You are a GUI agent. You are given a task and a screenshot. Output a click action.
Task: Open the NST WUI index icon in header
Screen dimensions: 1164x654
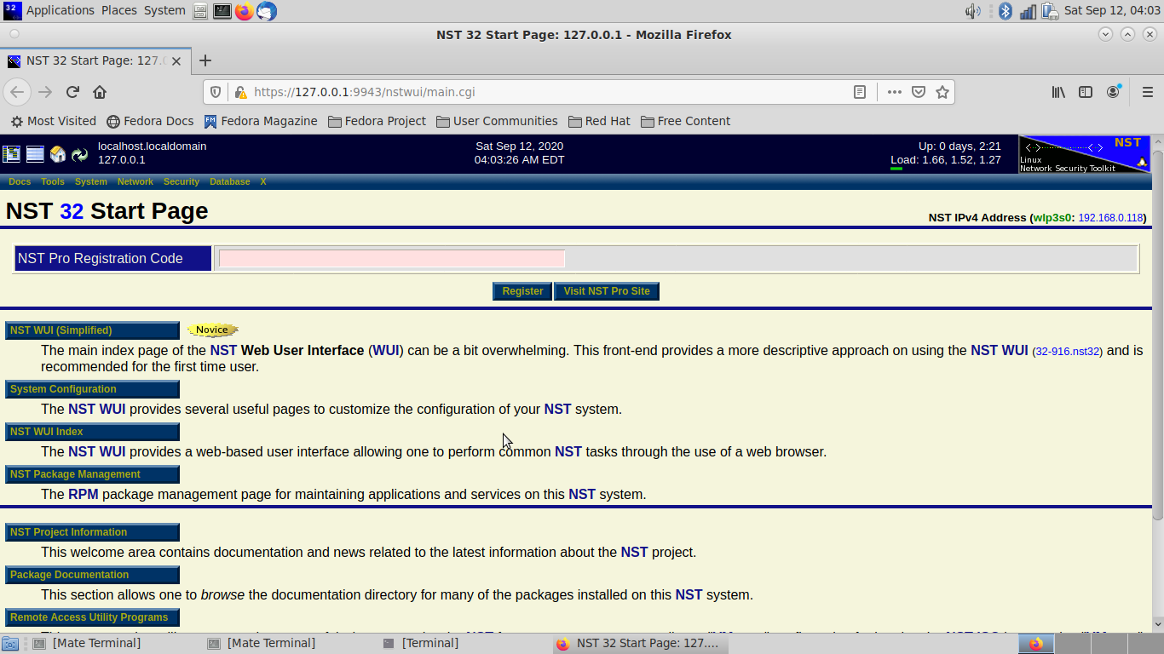pyautogui.click(x=11, y=154)
